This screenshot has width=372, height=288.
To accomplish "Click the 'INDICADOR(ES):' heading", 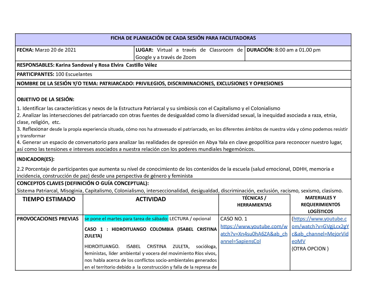I will click(x=36, y=159).
